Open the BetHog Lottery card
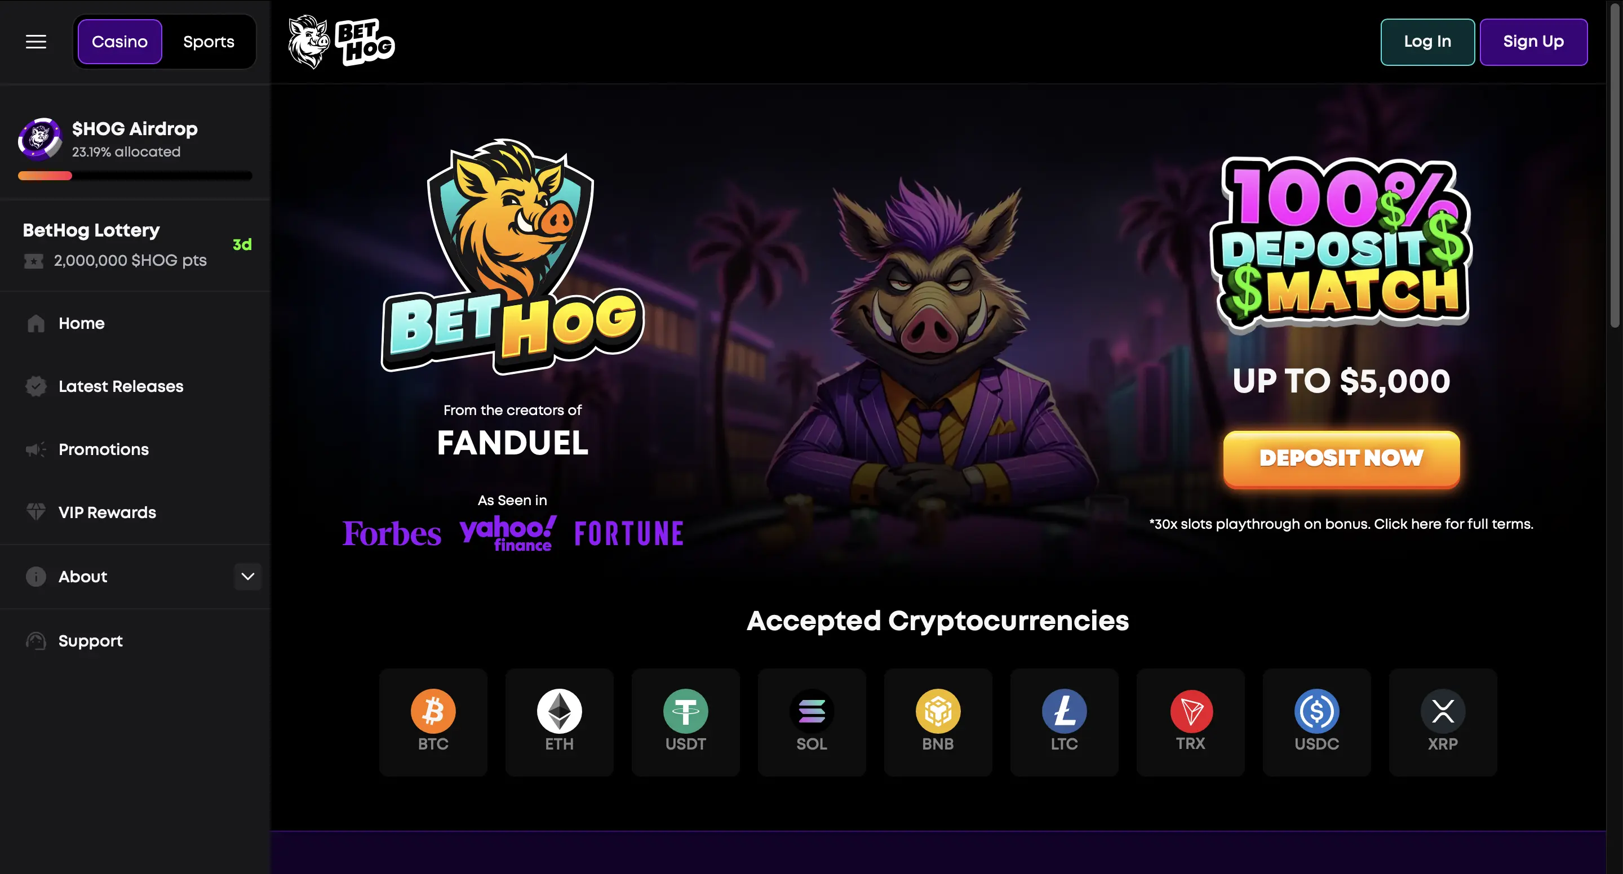 (135, 245)
